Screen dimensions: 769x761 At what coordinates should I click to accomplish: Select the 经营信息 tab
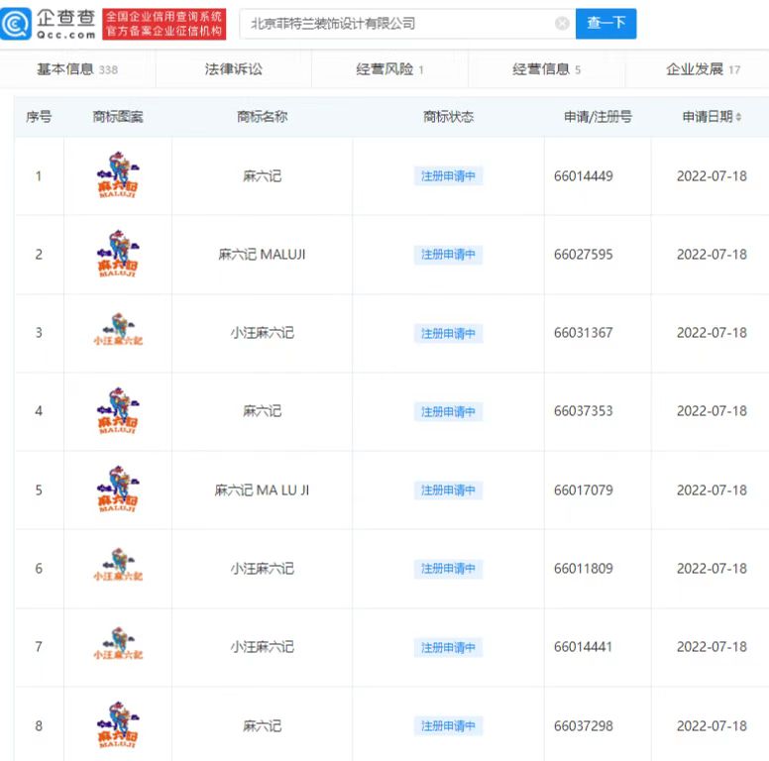(x=546, y=69)
